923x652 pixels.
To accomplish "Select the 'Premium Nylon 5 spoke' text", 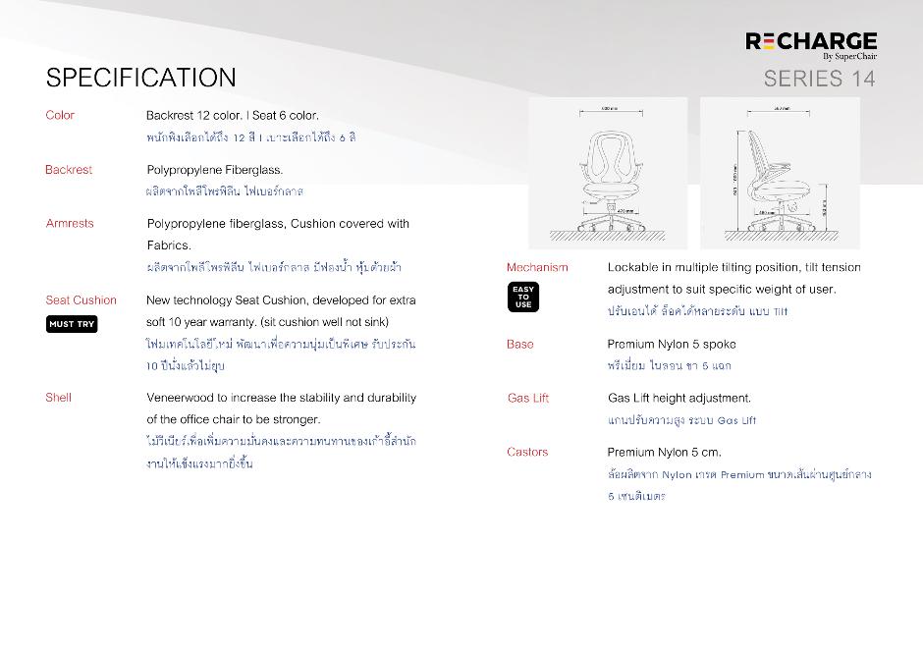I will tap(672, 345).
